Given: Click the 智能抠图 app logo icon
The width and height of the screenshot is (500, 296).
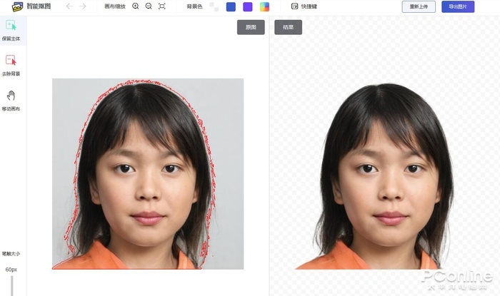Looking at the screenshot, I should 17,6.
